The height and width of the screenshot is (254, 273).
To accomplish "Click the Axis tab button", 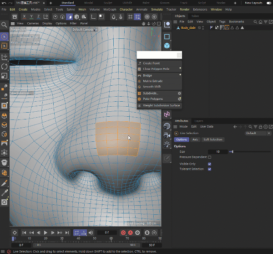I will 195,140.
